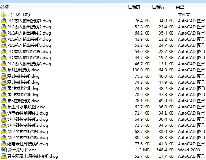Select the file name 泵6控制接线.dwg
The width and height of the screenshot is (206, 160).
click(x=23, y=101)
